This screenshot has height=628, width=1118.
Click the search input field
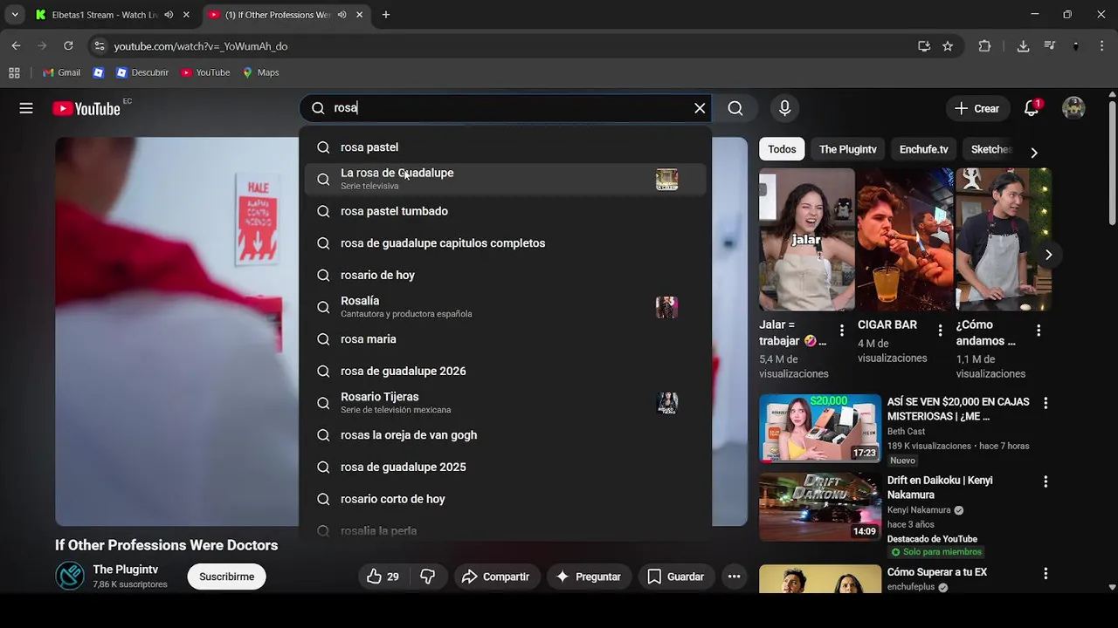pos(507,108)
